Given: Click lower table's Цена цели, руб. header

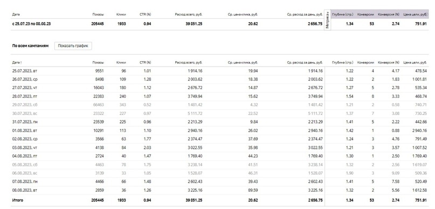Looking at the screenshot, I should click(x=415, y=62).
